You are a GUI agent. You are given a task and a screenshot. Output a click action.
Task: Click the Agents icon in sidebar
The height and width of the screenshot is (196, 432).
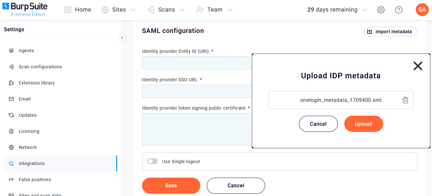tap(11, 51)
